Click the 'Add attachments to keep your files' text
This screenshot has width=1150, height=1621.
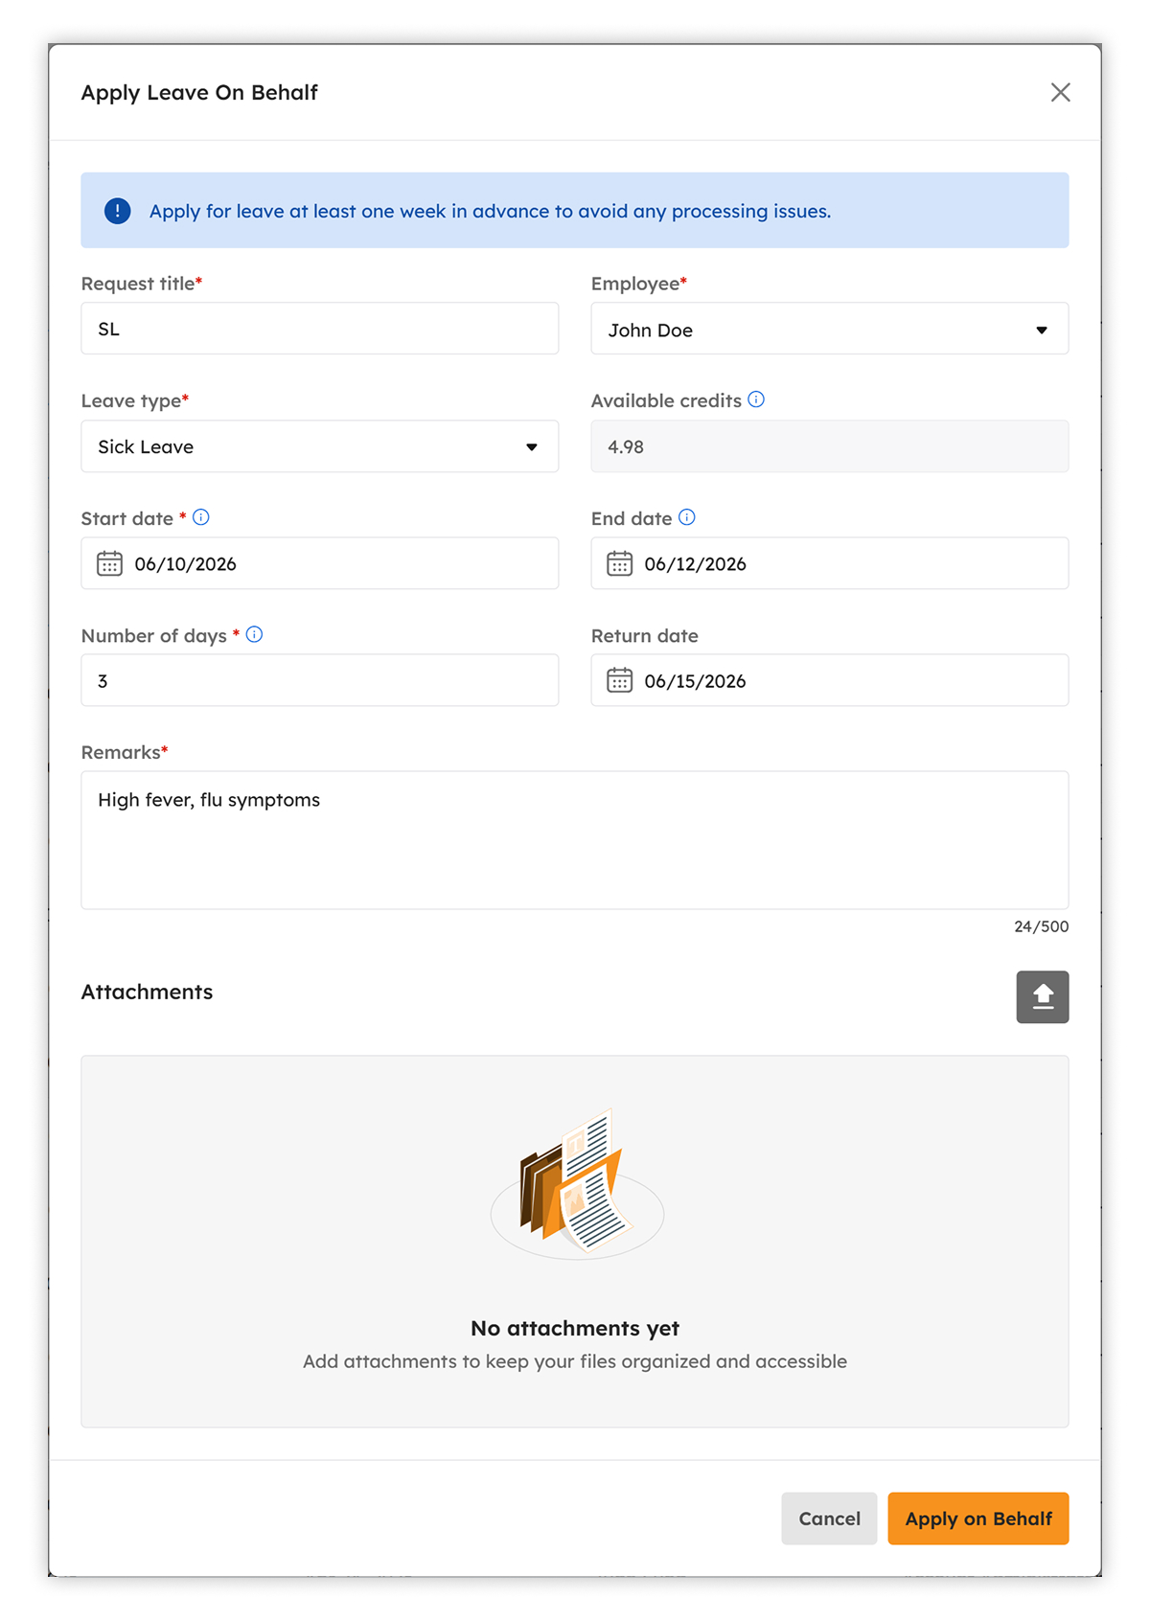coord(575,1361)
